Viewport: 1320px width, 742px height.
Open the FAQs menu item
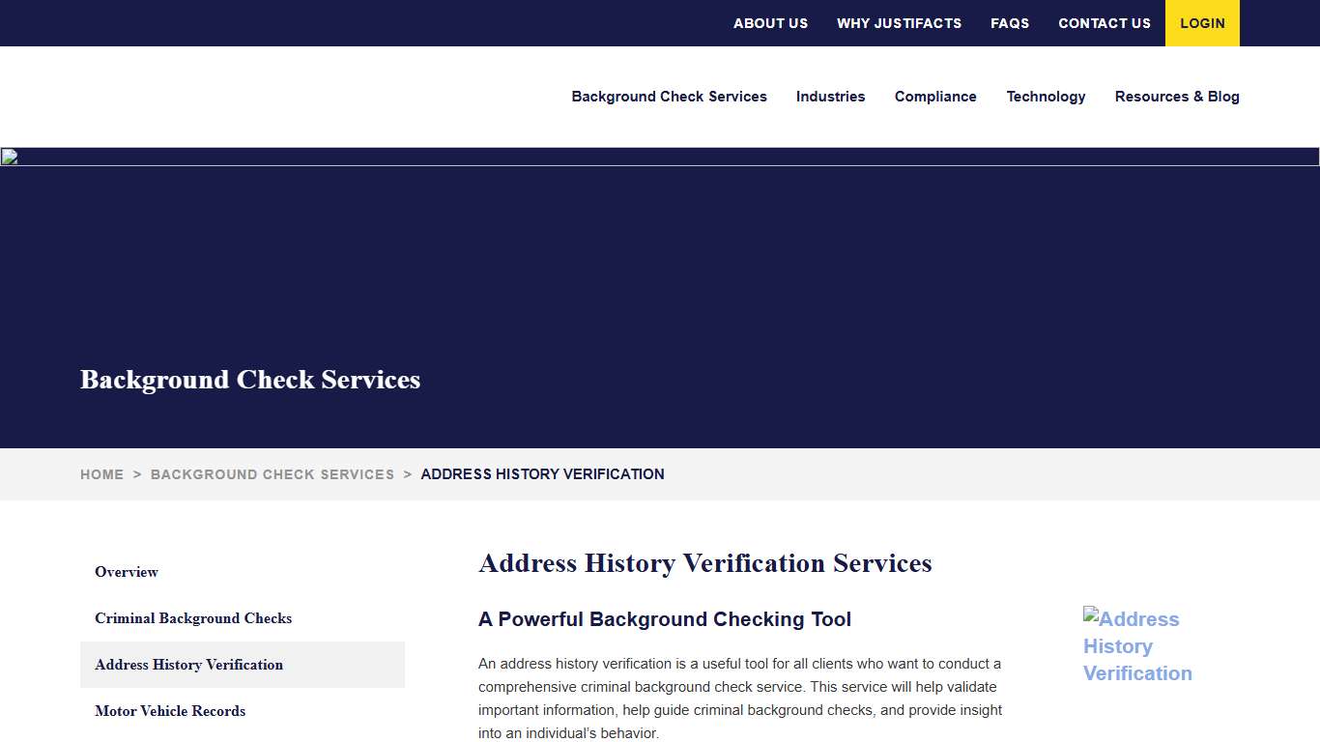pyautogui.click(x=1009, y=23)
